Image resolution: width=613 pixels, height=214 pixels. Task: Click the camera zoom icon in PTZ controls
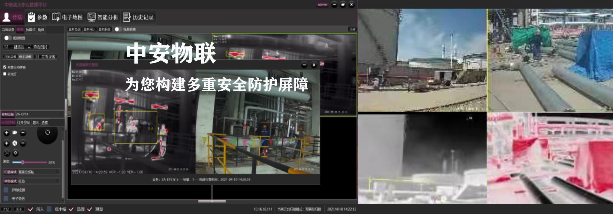tap(15, 132)
